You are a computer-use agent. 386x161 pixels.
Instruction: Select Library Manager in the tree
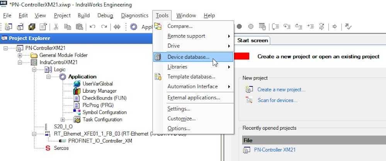tap(99, 91)
